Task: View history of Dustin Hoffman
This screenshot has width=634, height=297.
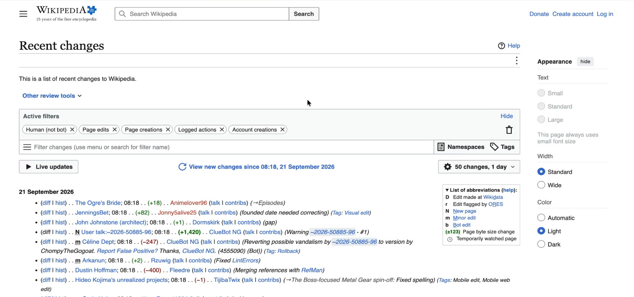Action: [60, 270]
